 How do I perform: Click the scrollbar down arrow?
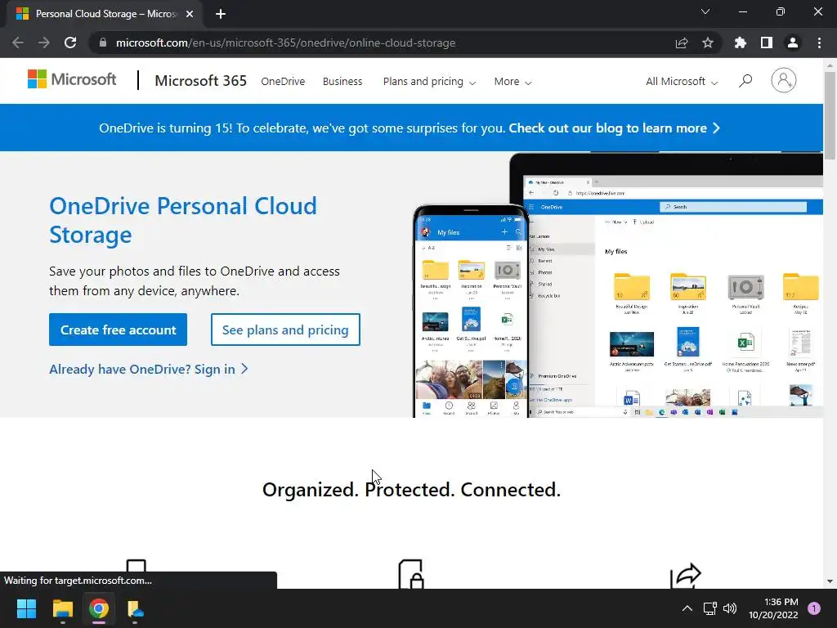tap(830, 581)
